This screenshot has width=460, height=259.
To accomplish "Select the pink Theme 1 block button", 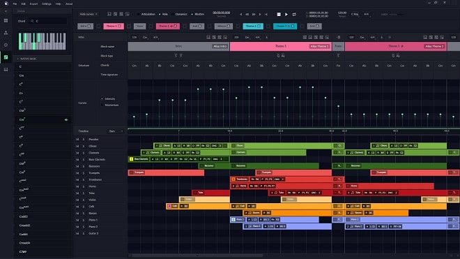I will click(x=113, y=26).
